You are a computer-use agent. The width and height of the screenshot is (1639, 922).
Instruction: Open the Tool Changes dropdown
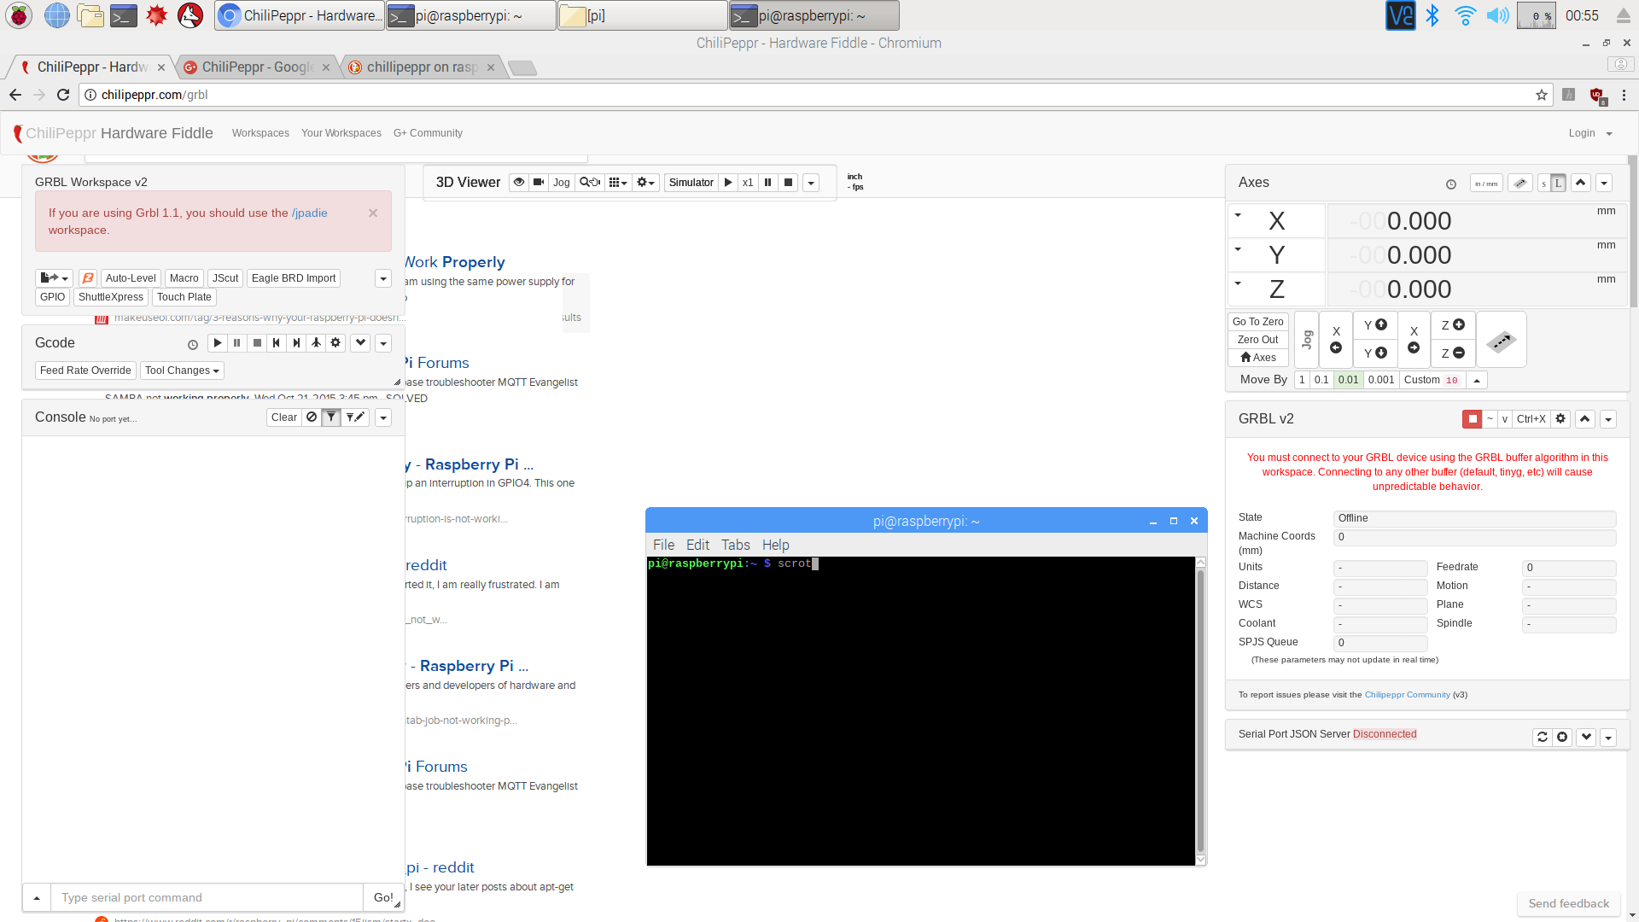coord(182,371)
